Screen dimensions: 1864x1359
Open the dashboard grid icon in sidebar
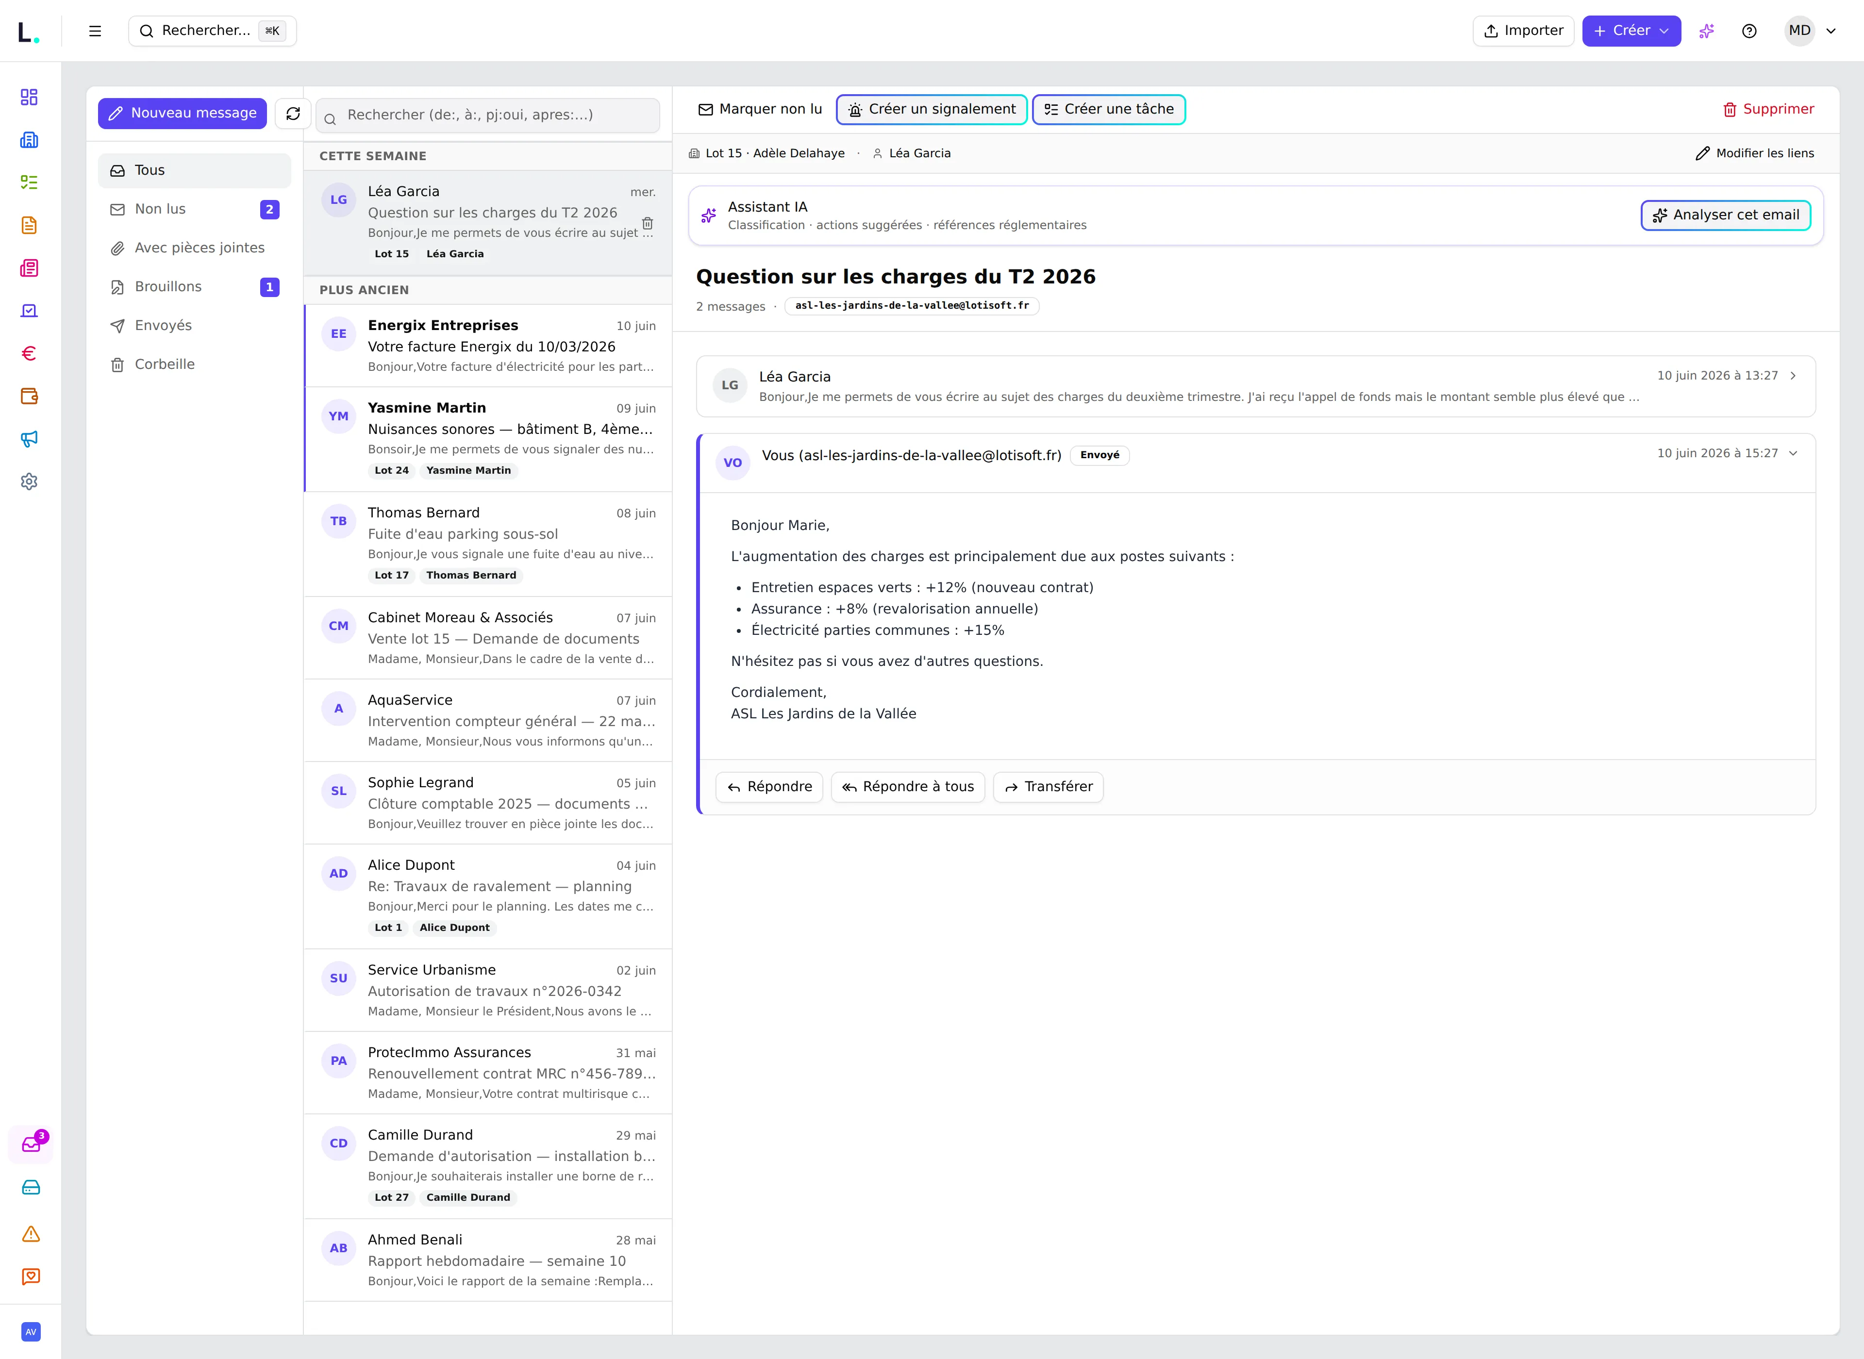(x=30, y=97)
